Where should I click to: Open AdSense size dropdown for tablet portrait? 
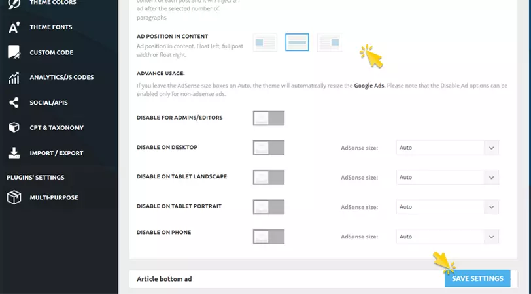(447, 207)
